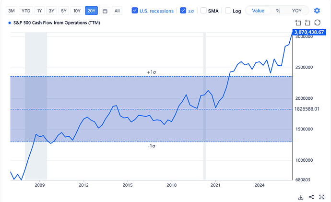
Task: Click the 2009 x-axis label
Action: 40,185
